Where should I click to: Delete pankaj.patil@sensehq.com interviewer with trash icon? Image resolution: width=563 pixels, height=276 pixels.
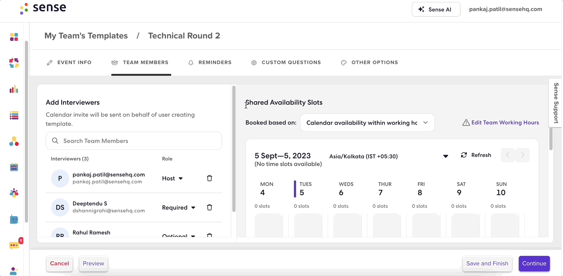[210, 178]
